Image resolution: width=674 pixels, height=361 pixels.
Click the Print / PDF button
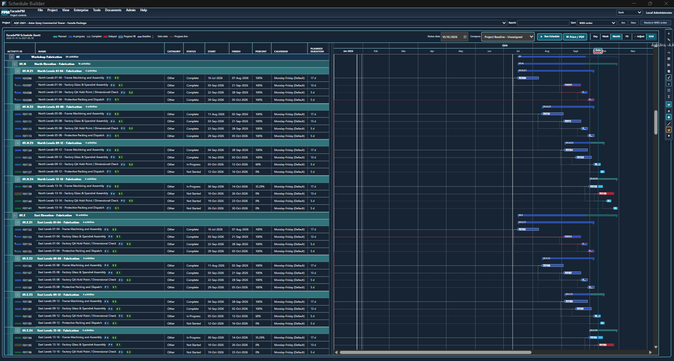click(x=575, y=37)
